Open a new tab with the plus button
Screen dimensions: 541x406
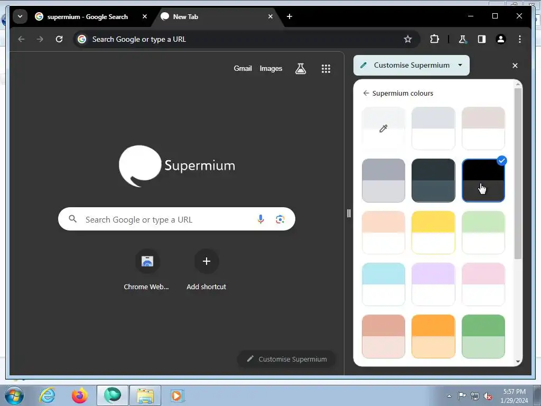[289, 16]
